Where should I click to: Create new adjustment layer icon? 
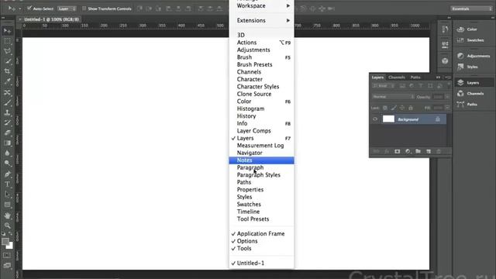tap(408, 152)
